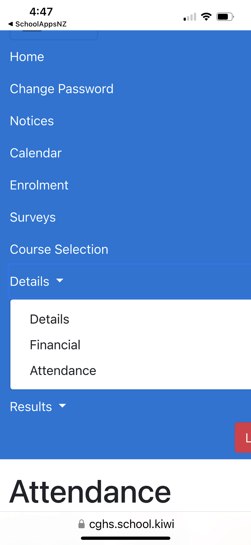The height and width of the screenshot is (545, 251).
Task: Expand the Results dropdown caret
Action: click(62, 406)
